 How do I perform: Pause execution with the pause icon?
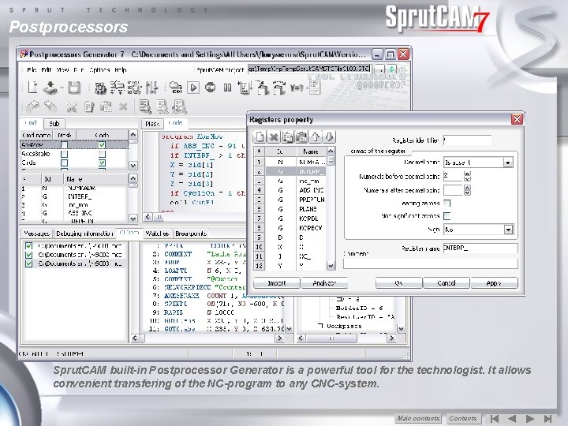227,88
